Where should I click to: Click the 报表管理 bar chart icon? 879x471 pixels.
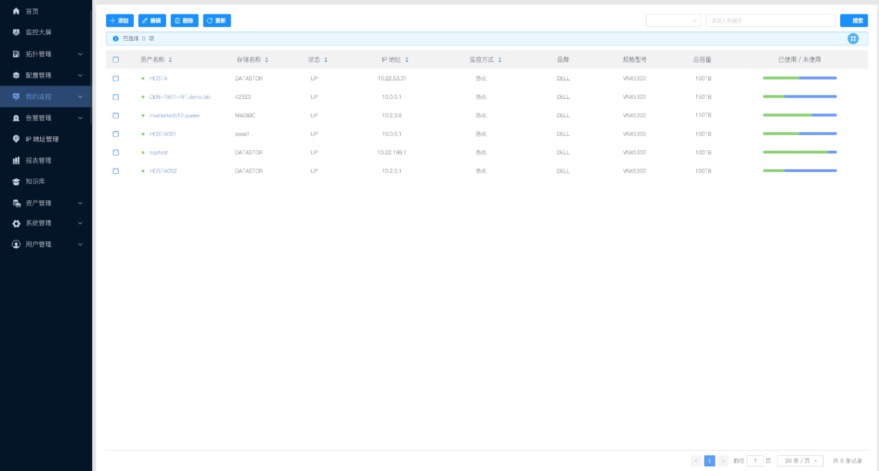16,160
